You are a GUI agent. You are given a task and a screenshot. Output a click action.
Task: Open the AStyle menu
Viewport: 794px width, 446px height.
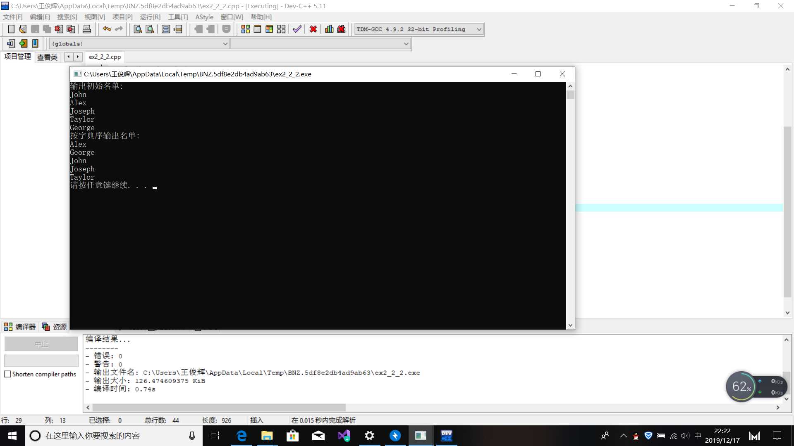[x=204, y=17]
